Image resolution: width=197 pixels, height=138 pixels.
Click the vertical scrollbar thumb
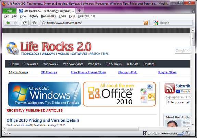tap(193, 39)
